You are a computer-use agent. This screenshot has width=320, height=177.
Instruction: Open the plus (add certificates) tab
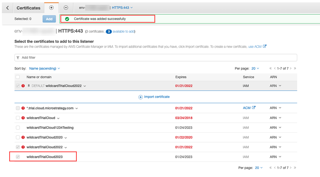pyautogui.click(x=51, y=8)
